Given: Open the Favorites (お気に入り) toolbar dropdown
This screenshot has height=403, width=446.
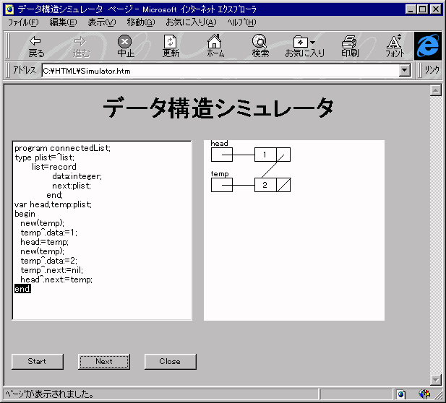Looking at the screenshot, I should pyautogui.click(x=304, y=46).
